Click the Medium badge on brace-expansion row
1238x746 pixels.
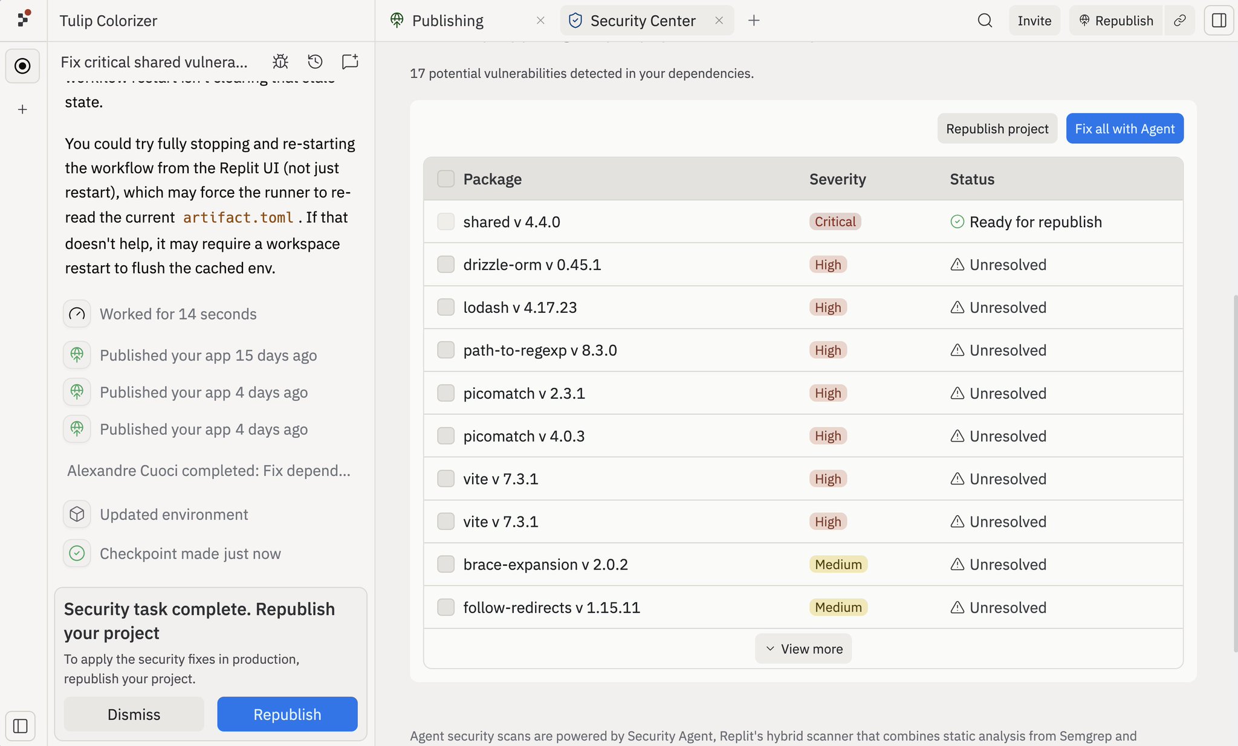point(838,564)
